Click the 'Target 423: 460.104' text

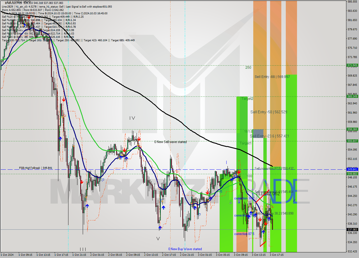click(x=95, y=40)
